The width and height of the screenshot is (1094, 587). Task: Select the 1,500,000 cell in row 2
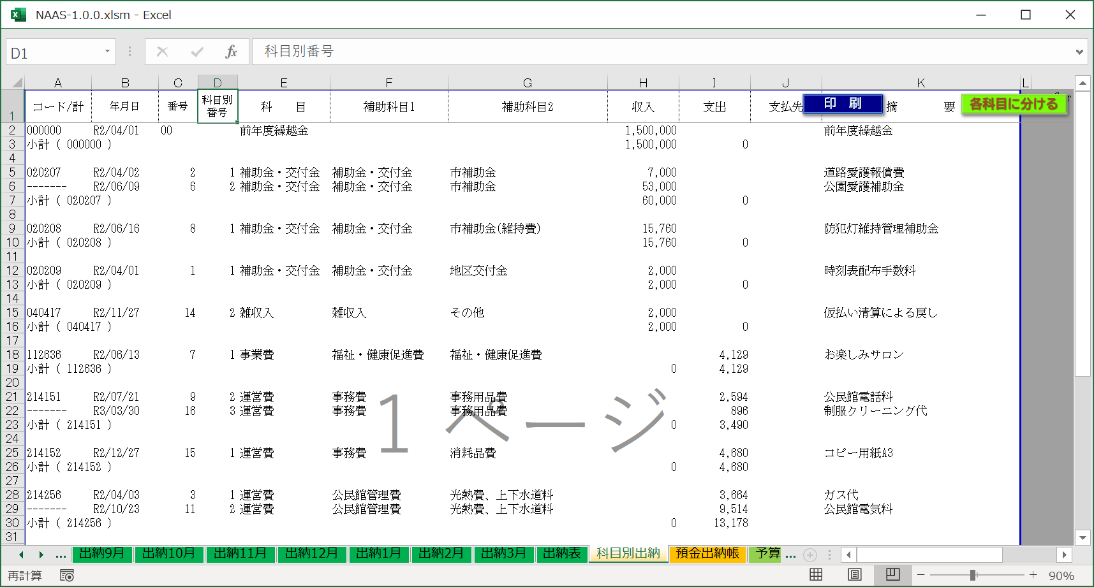643,130
